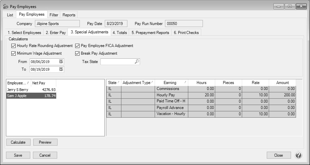The width and height of the screenshot is (310, 165).
Task: Select employee Jerry S Berry row
Action: (31, 90)
